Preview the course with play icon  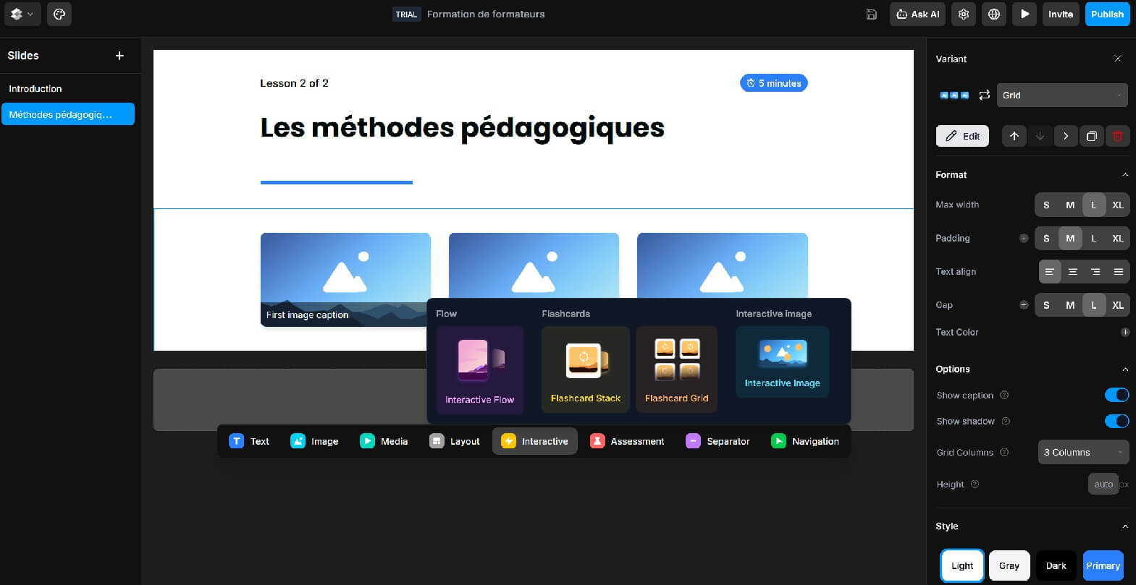(1024, 14)
